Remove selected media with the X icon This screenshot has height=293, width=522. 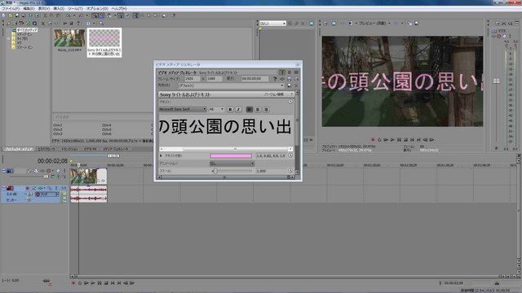coord(43,24)
